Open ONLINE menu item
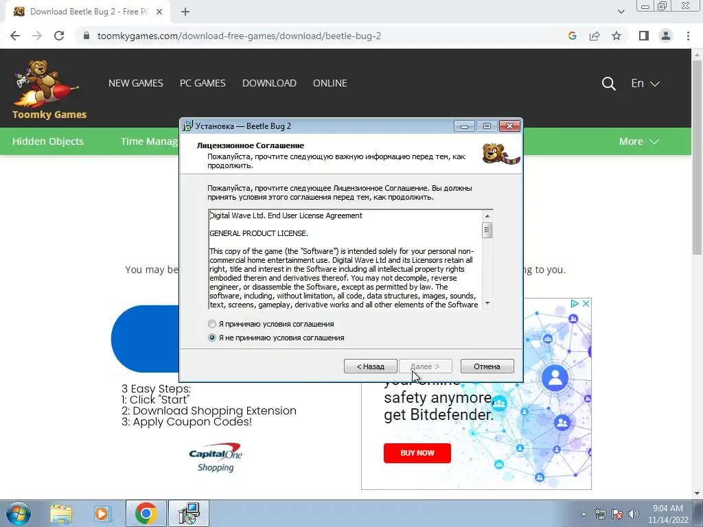 pos(330,83)
